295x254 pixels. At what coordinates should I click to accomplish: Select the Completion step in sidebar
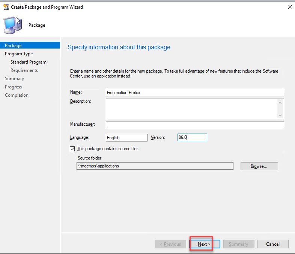pyautogui.click(x=17, y=95)
